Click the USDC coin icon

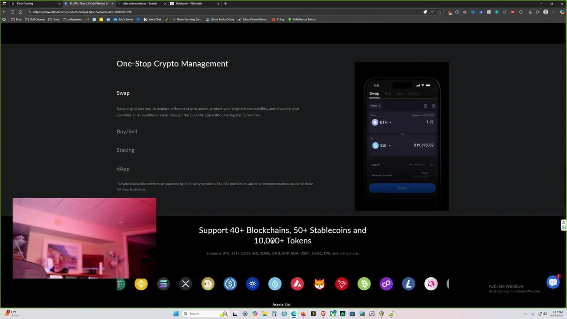click(x=230, y=284)
